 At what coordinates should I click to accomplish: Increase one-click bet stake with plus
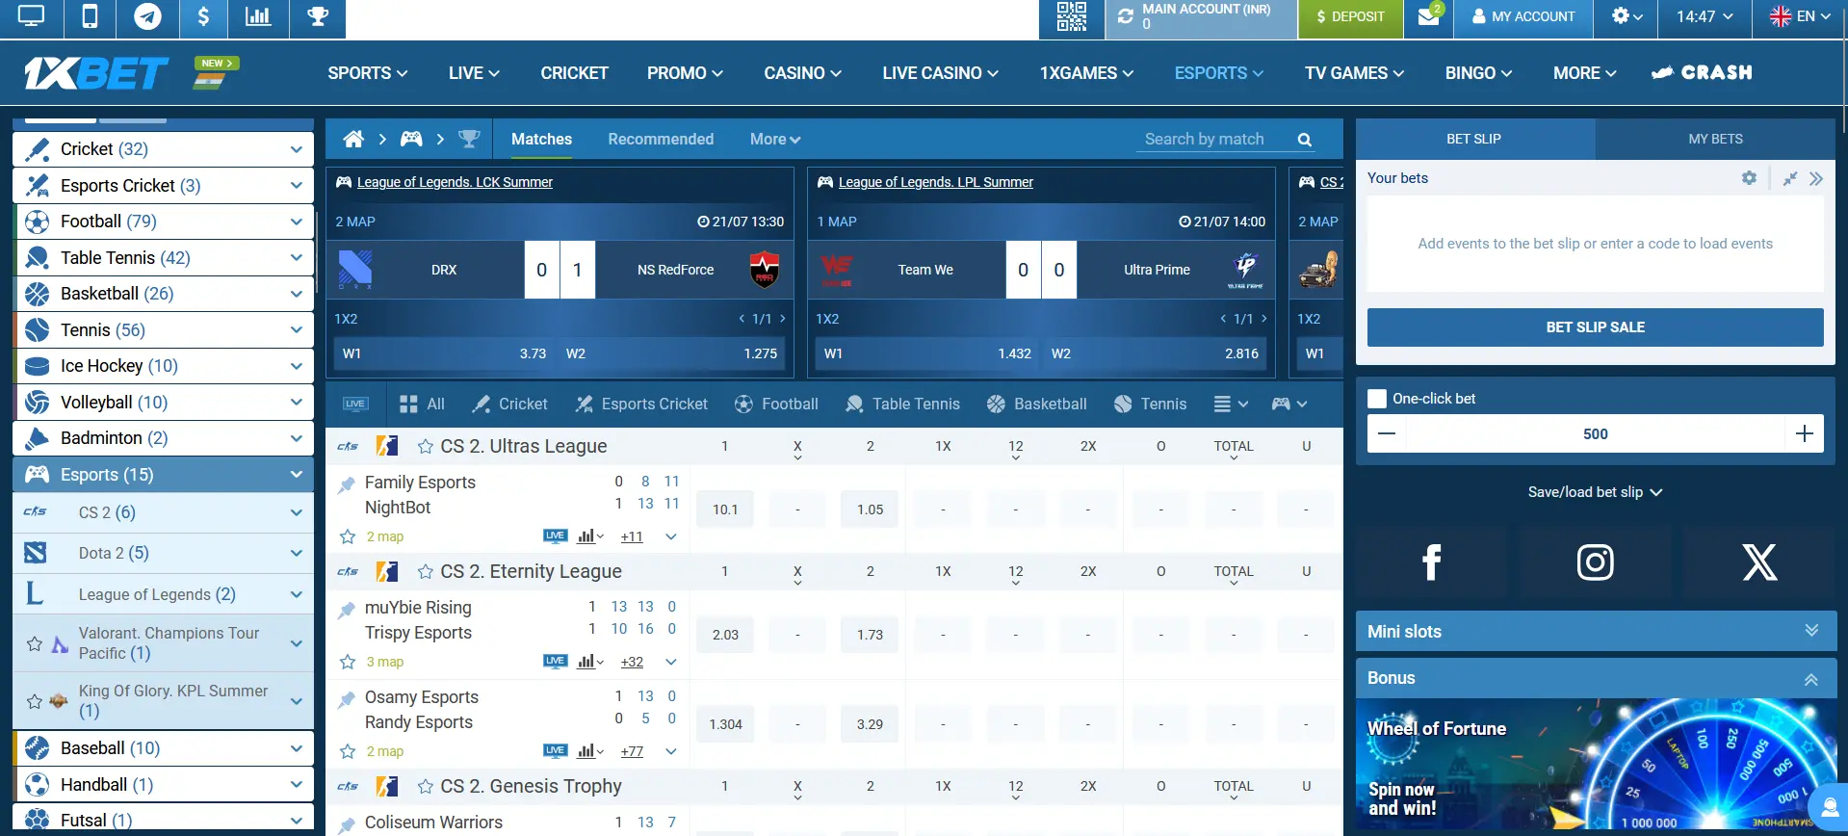click(x=1805, y=434)
